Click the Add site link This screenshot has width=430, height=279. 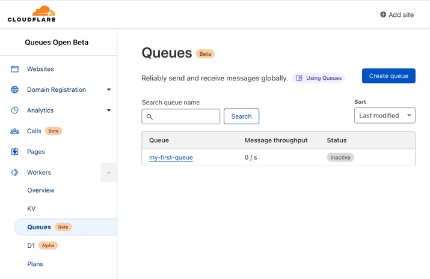coord(397,15)
